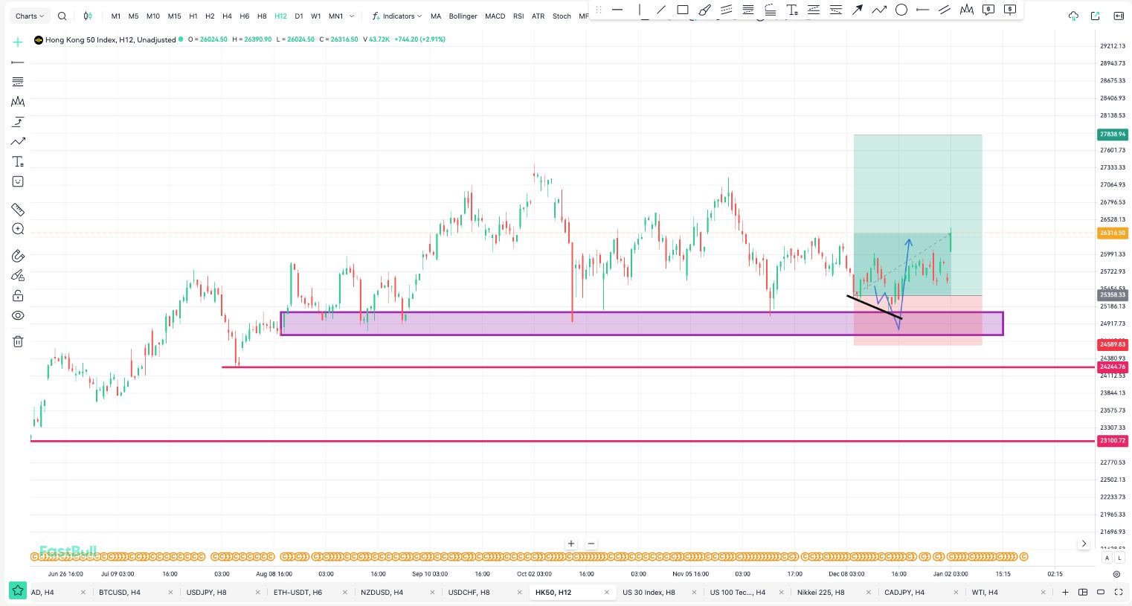Open the Charts dropdown menu
This screenshot has height=606, width=1132.
tap(30, 16)
